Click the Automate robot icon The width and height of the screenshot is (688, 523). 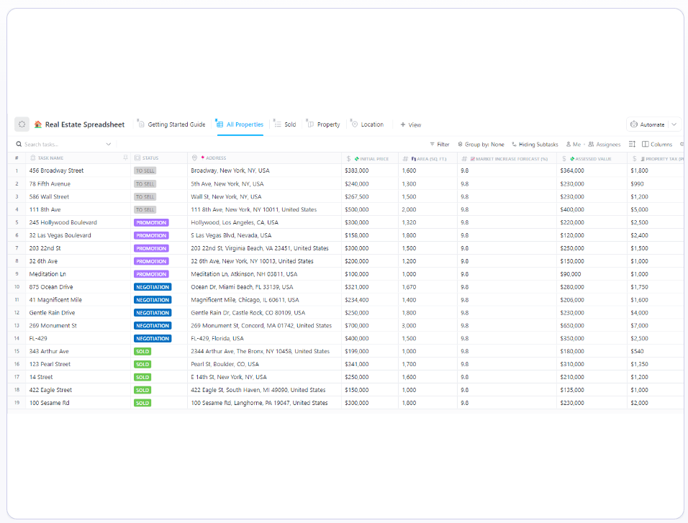pyautogui.click(x=633, y=124)
